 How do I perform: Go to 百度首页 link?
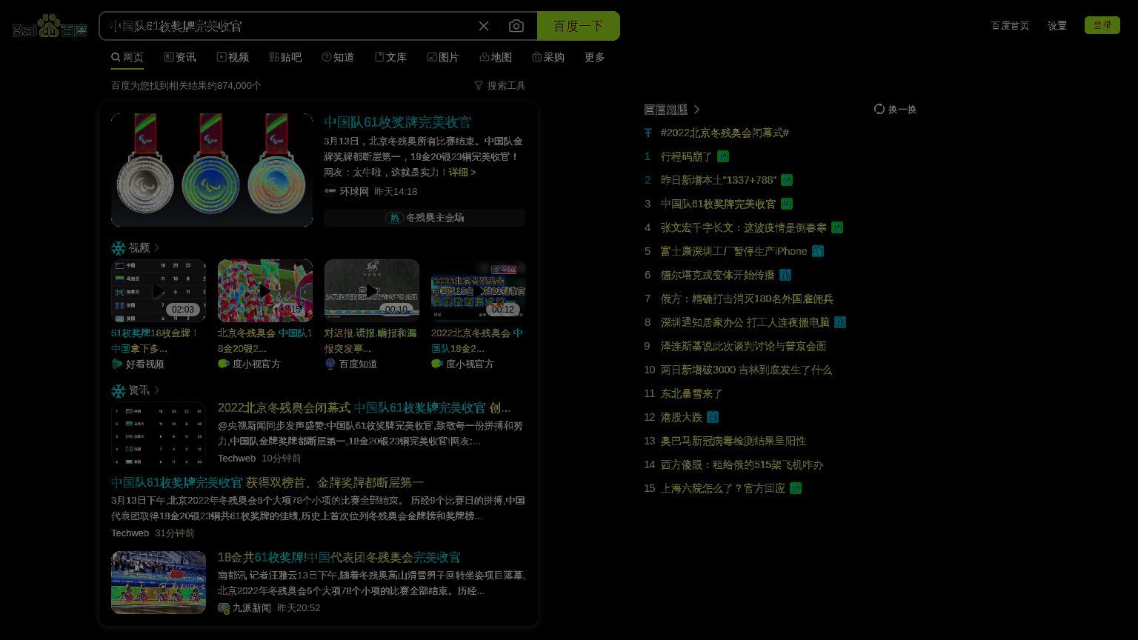pyautogui.click(x=1010, y=25)
